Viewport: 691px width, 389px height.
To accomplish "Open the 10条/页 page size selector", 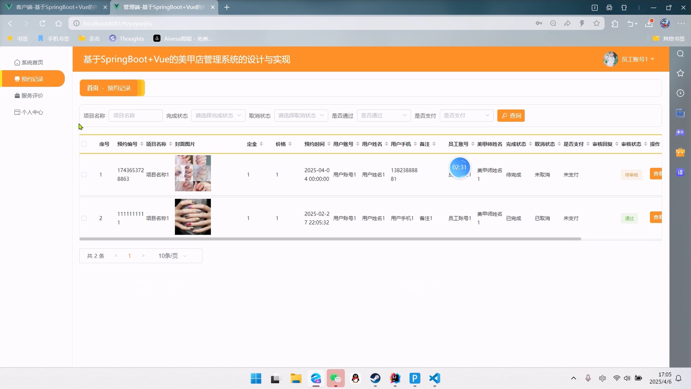I will (172, 256).
